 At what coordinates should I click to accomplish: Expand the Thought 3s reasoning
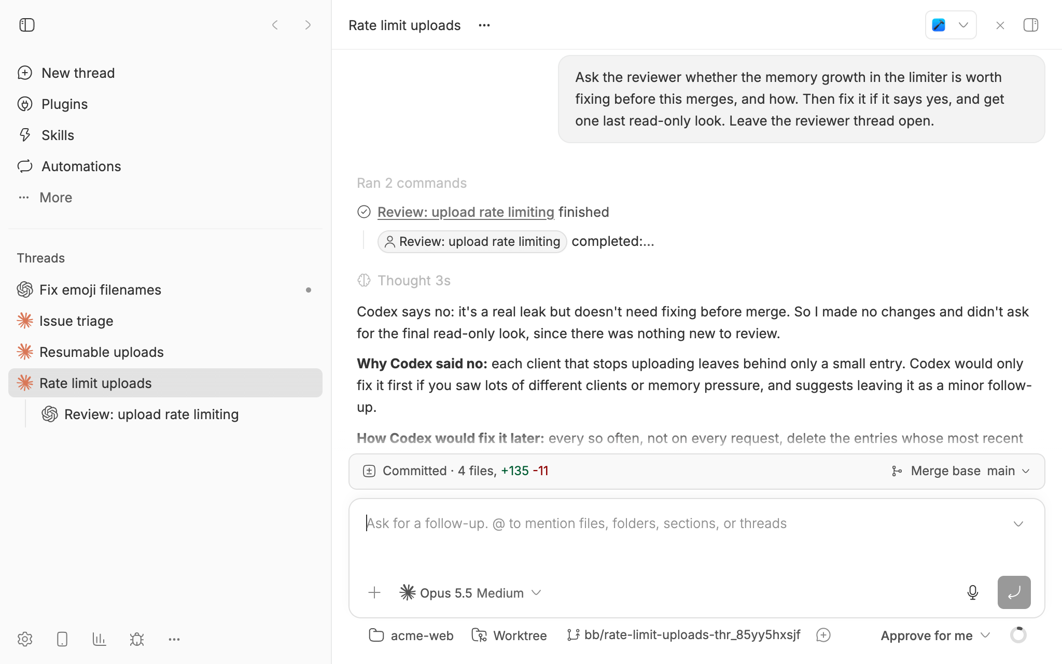404,280
